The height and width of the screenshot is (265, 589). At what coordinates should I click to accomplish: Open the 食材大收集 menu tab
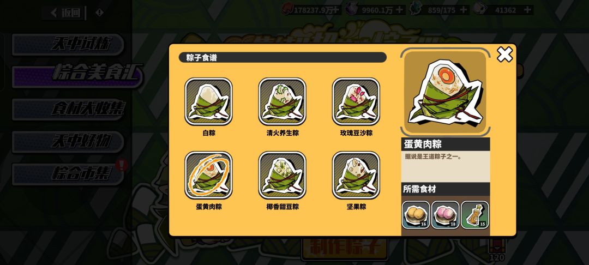(x=68, y=109)
